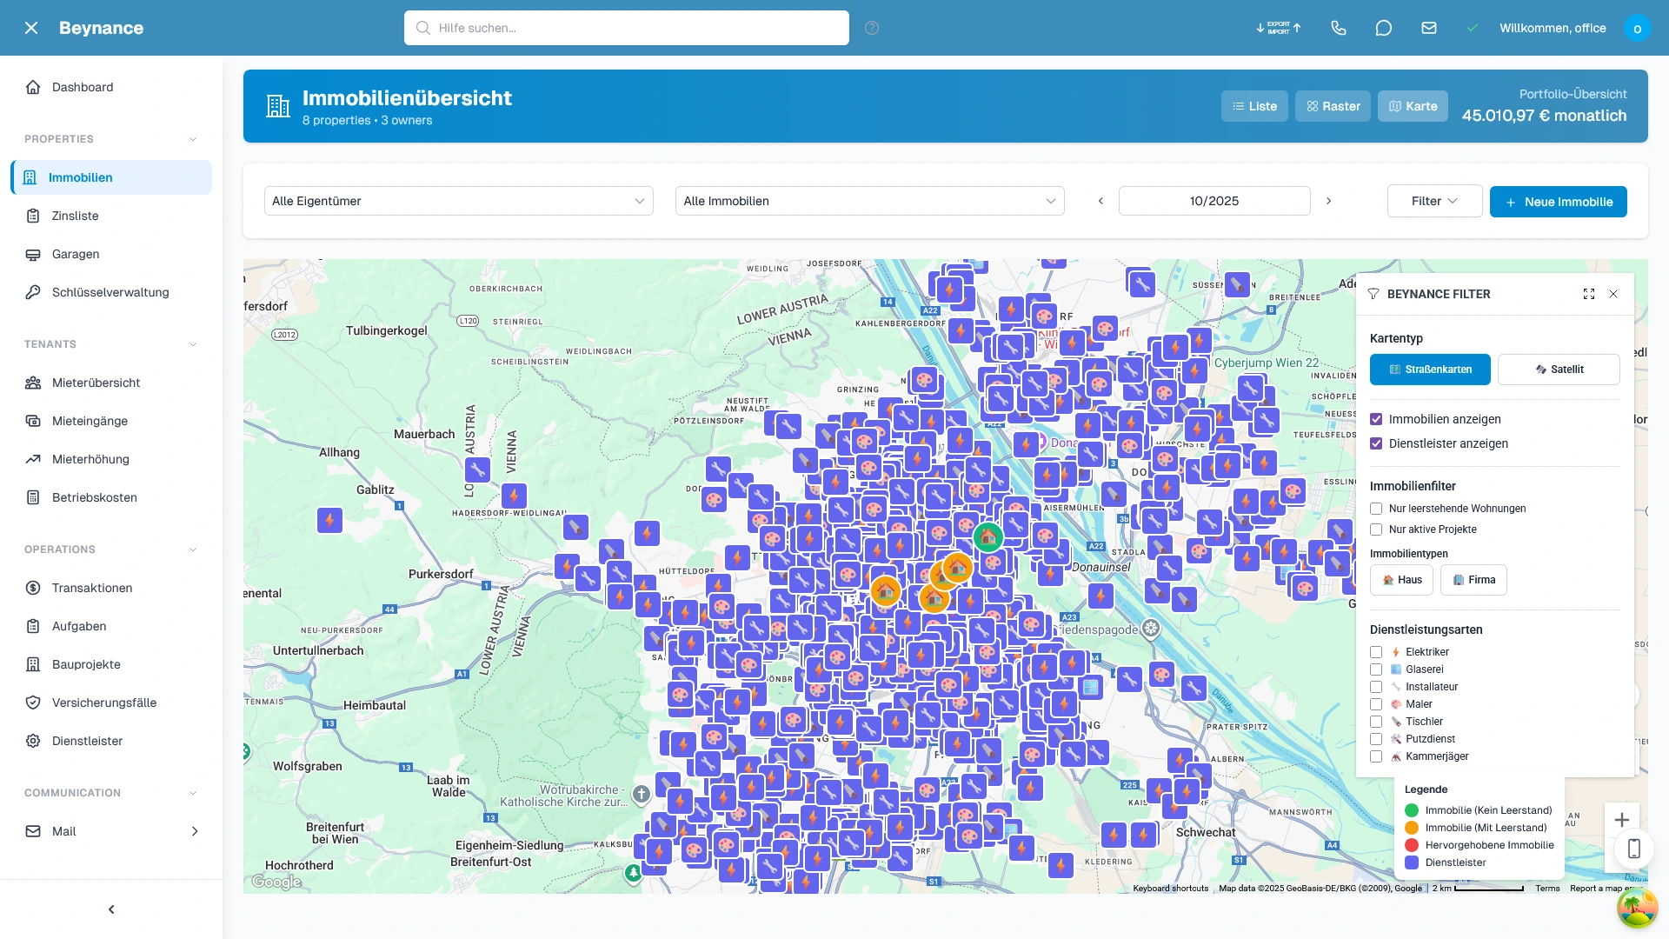
Task: Go to next month arrow
Action: (1329, 201)
